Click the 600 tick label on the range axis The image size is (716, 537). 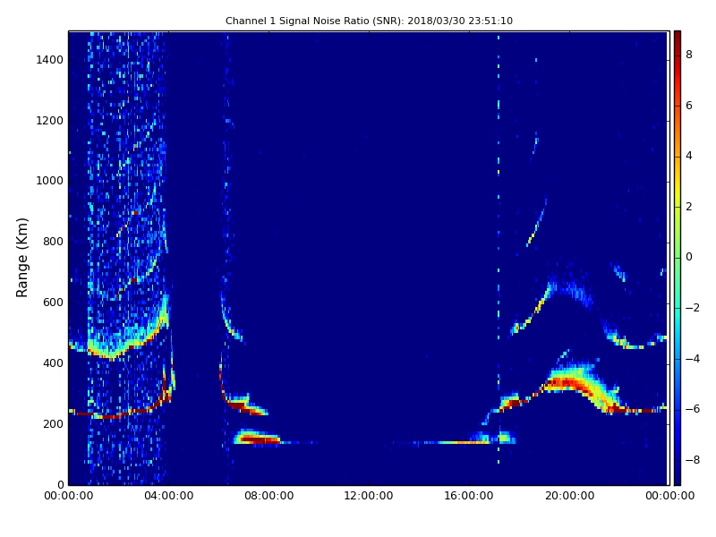53,303
